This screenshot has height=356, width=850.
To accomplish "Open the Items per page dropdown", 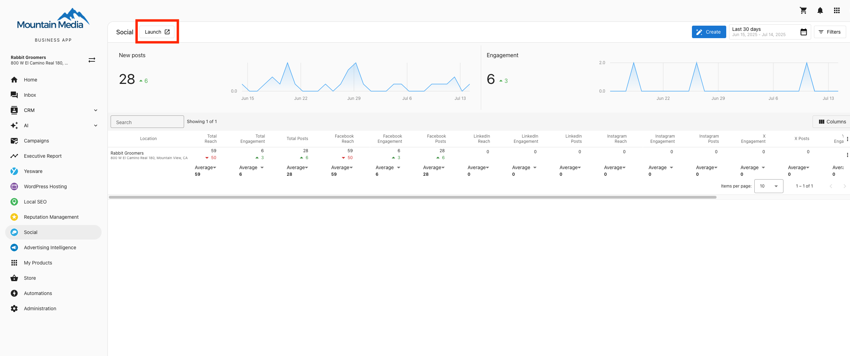I will 769,186.
